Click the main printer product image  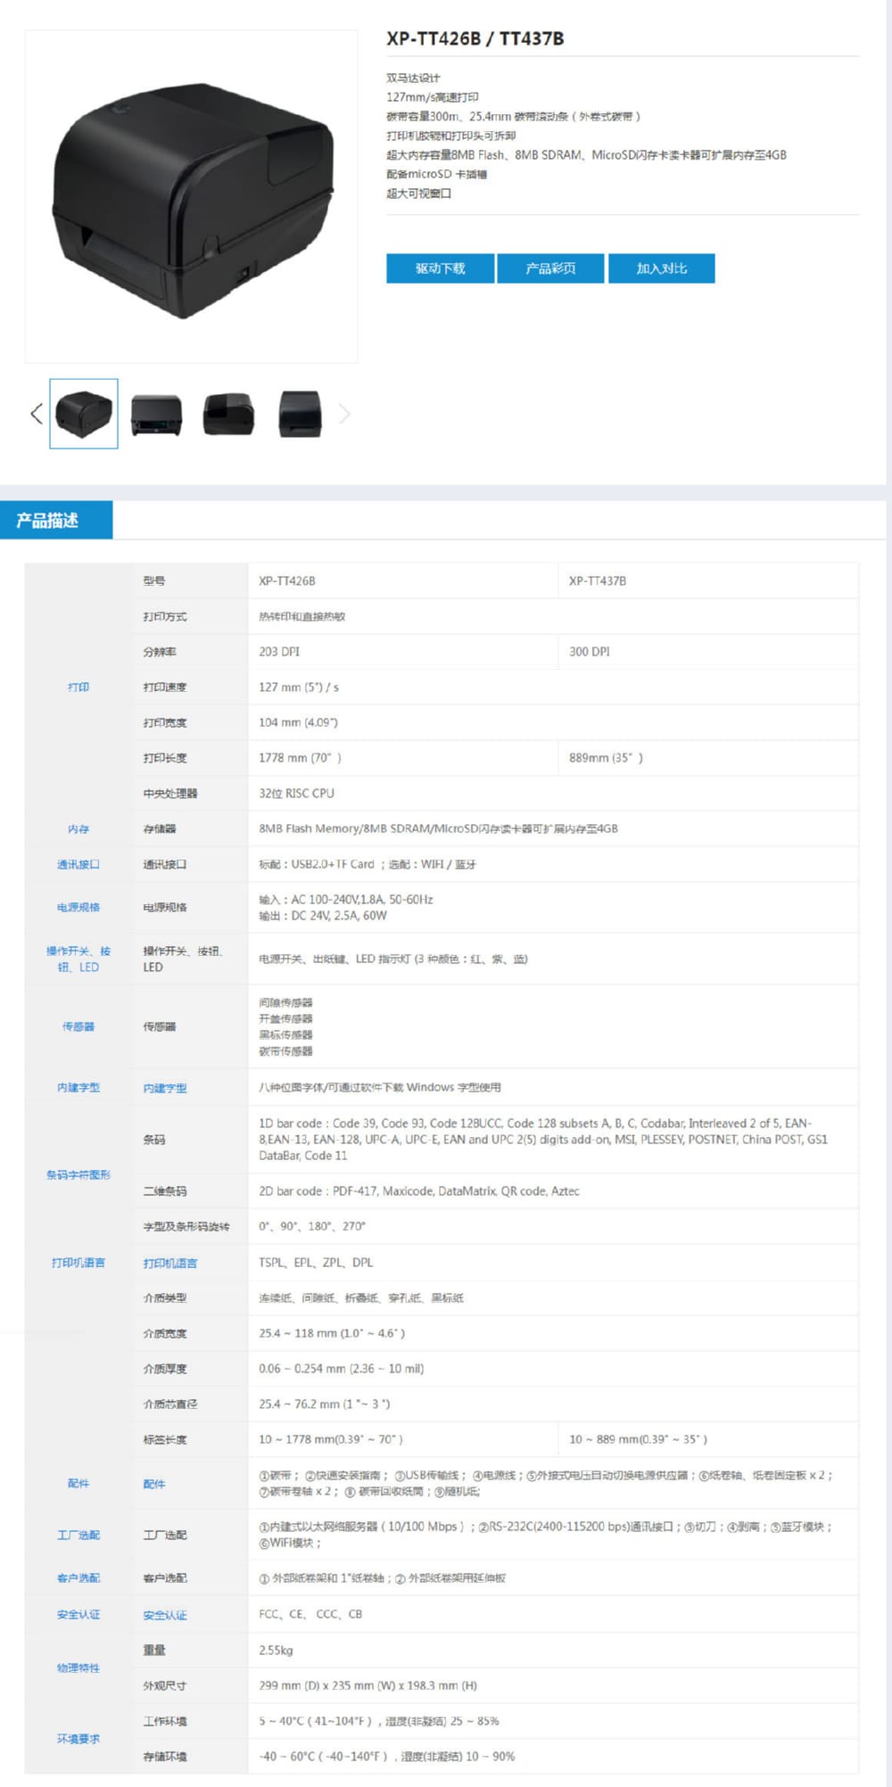tap(191, 197)
